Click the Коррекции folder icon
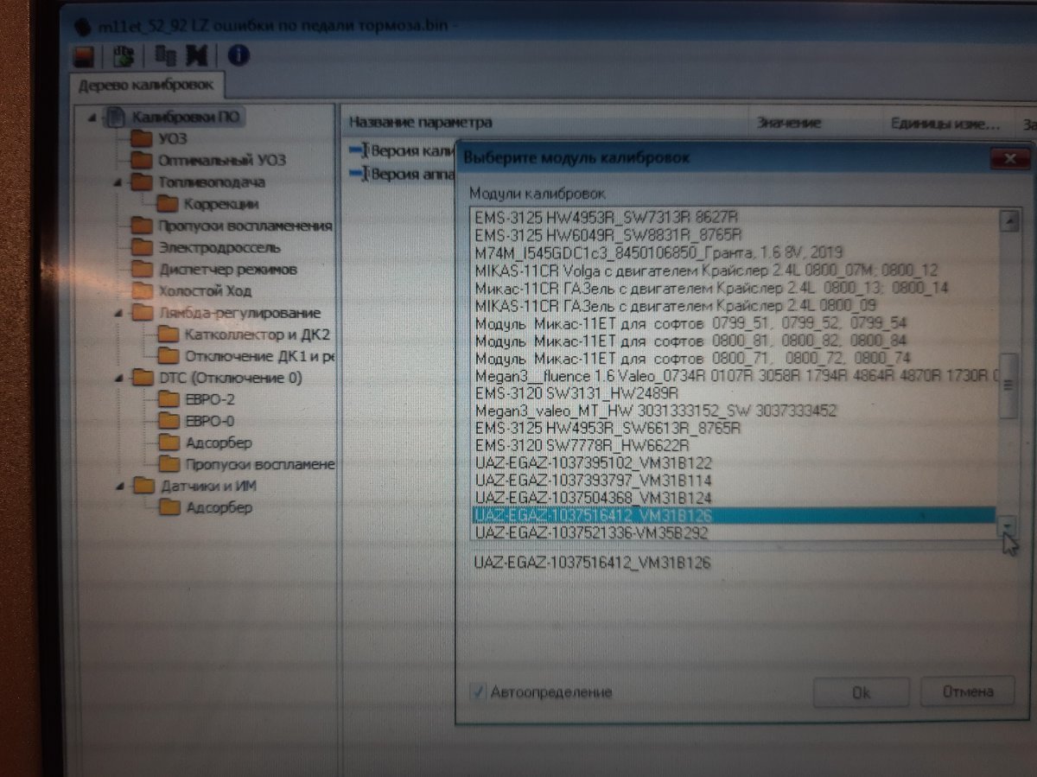The width and height of the screenshot is (1037, 777). 168,204
